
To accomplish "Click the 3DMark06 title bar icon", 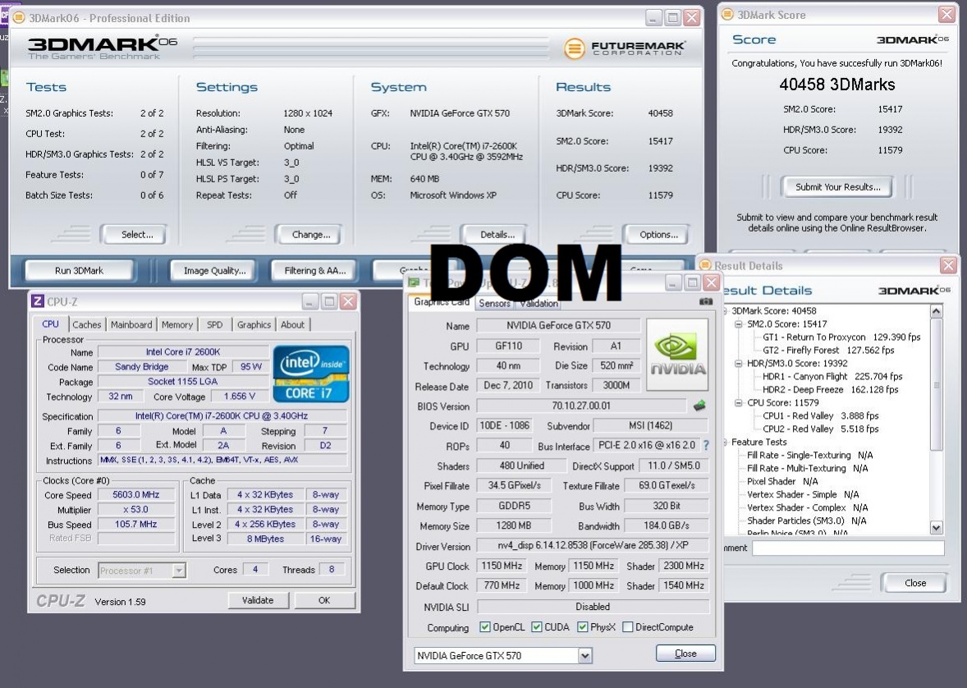I will tap(19, 18).
